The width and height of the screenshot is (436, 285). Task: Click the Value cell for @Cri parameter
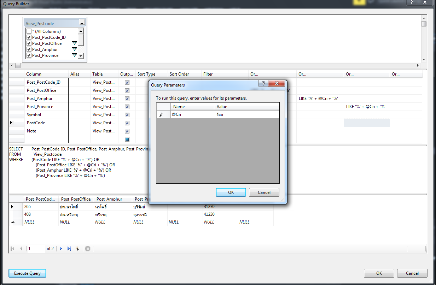pyautogui.click(x=246, y=114)
